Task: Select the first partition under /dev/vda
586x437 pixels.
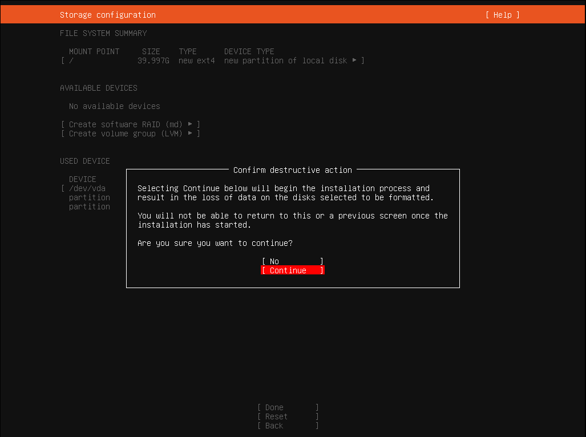Action: click(x=89, y=197)
